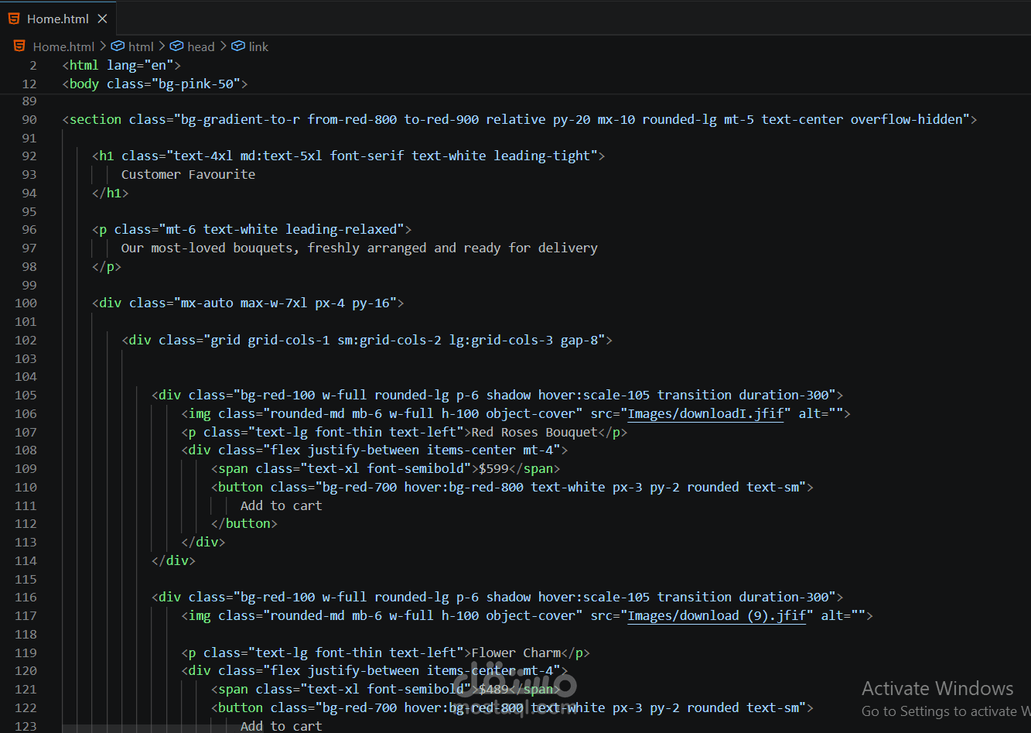Click the head symbol icon in breadcrumbs

click(176, 46)
